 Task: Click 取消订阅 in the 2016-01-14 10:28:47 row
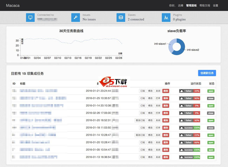tap(140, 135)
